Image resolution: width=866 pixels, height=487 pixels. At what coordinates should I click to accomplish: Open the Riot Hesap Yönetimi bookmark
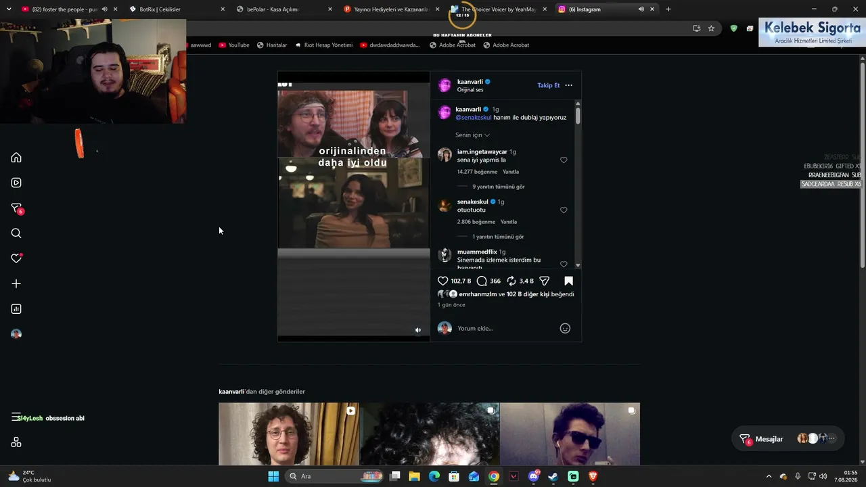(323, 45)
